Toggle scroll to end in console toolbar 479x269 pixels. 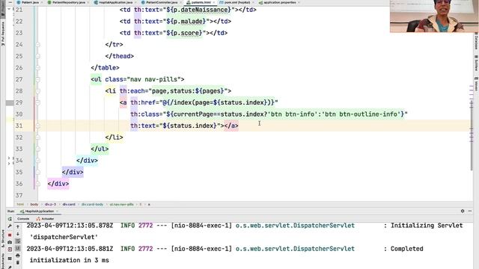click(18, 249)
